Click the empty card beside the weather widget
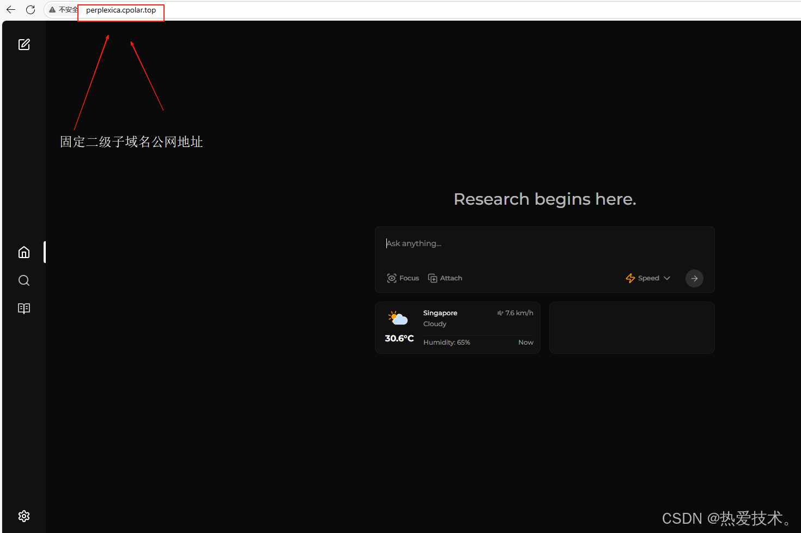This screenshot has width=801, height=533. point(632,328)
